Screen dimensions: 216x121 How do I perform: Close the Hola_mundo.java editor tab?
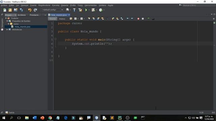point(69,15)
